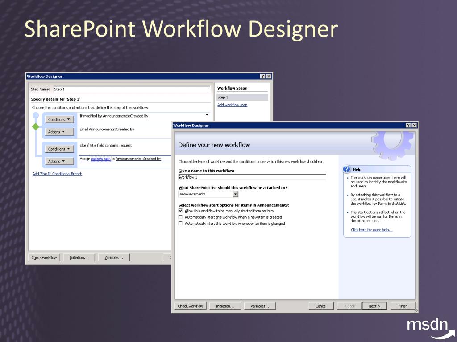
Task: Click the Cancel button in front dialog
Action: pyautogui.click(x=321, y=306)
